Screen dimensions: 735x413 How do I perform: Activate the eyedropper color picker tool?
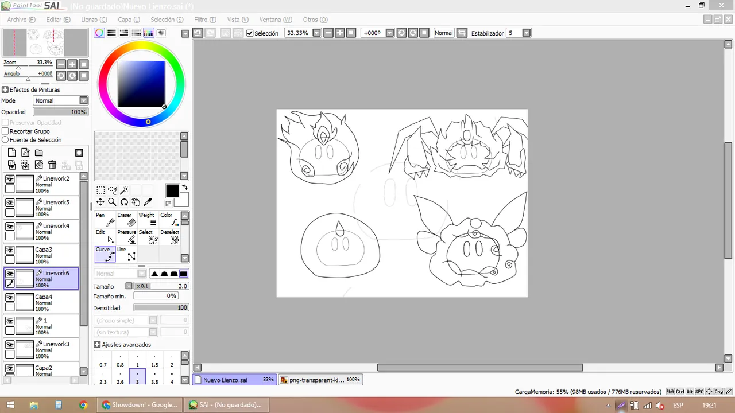tap(148, 202)
